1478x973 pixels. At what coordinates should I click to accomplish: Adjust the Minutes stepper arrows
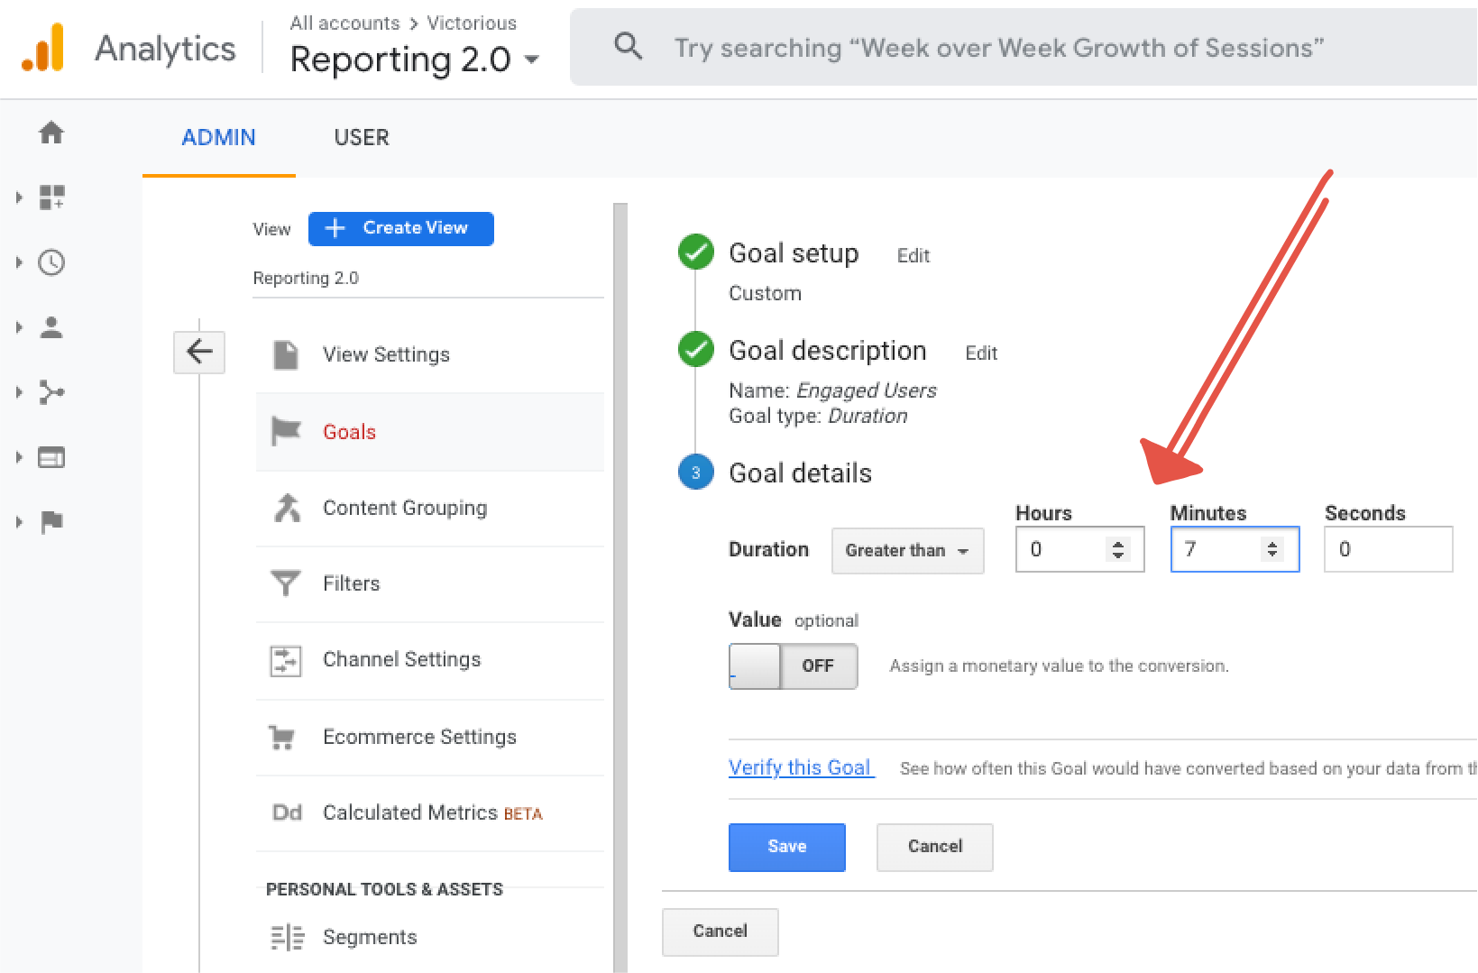(x=1272, y=549)
